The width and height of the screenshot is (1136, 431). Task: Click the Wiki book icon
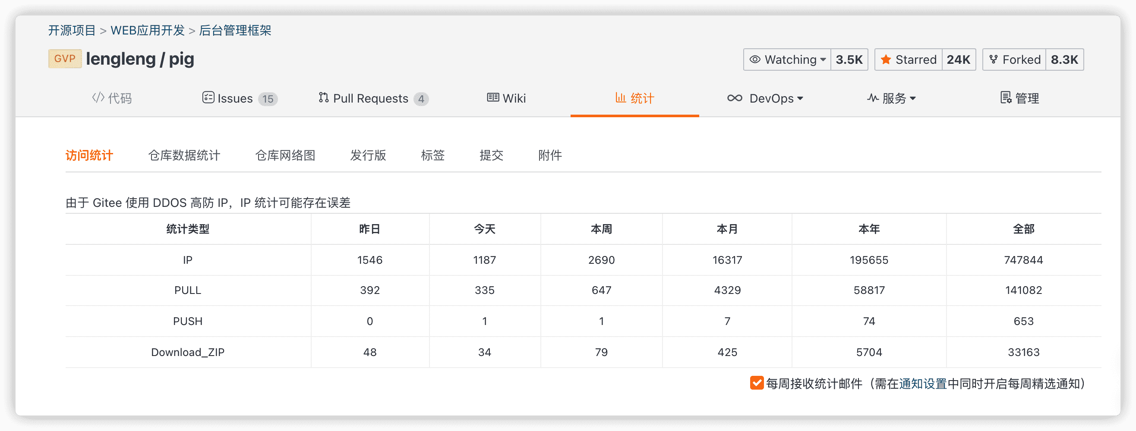[x=493, y=97]
